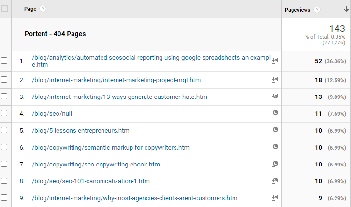Click the help icon beside Page header
The image size is (351, 207).
pyautogui.click(x=43, y=9)
